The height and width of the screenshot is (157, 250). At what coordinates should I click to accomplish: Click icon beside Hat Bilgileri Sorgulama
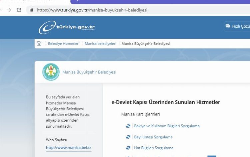click(128, 148)
